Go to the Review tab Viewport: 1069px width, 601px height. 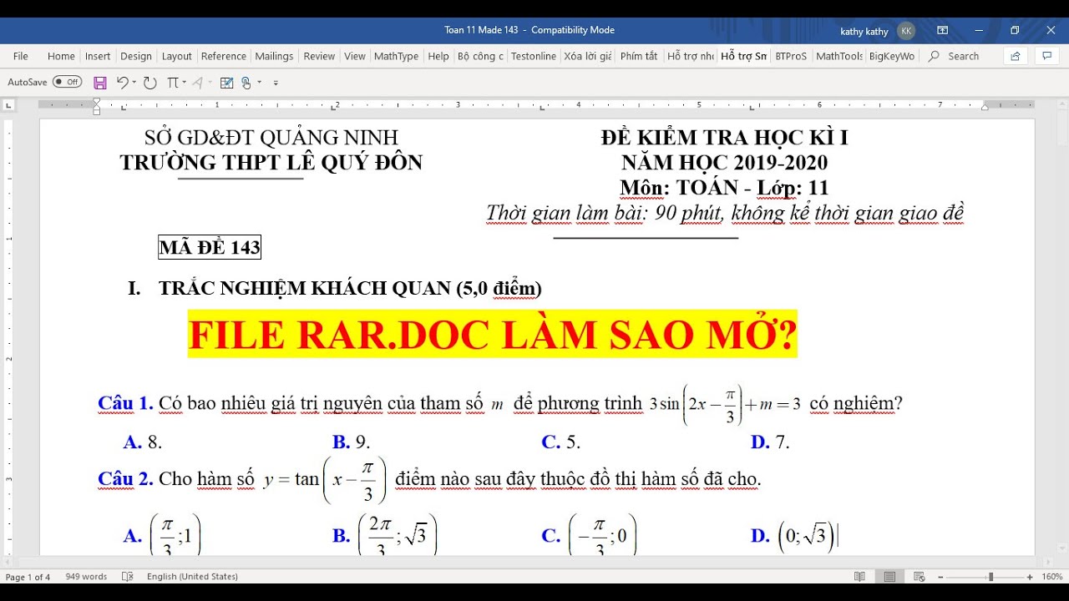[x=319, y=56]
